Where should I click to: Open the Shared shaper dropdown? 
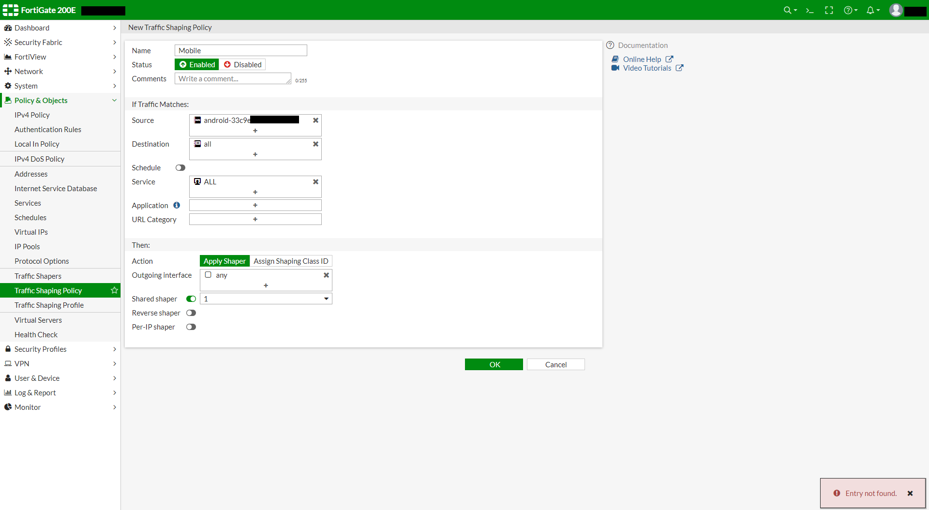[x=266, y=299]
